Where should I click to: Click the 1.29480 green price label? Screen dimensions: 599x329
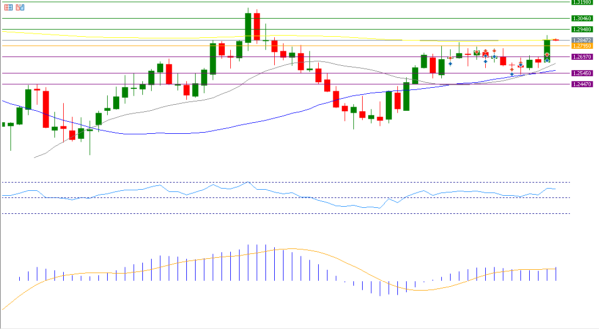pos(581,29)
